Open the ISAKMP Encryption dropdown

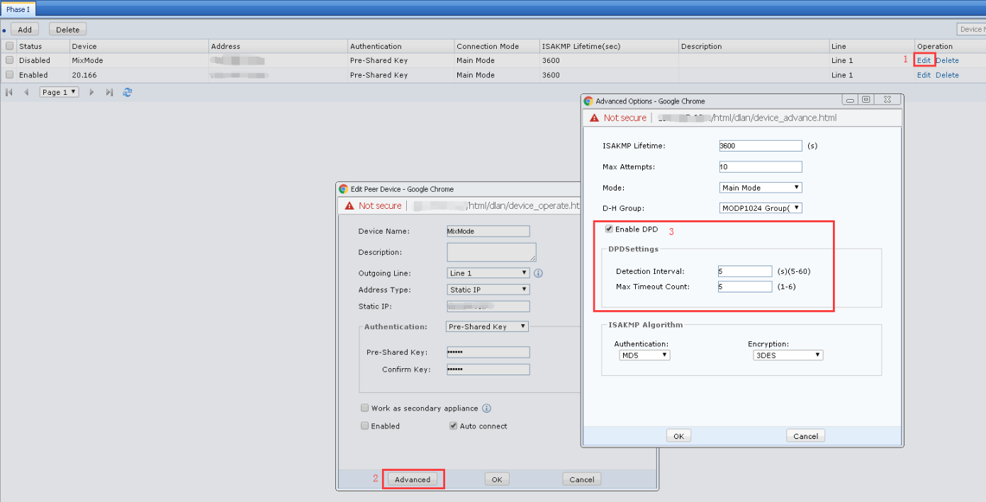787,355
